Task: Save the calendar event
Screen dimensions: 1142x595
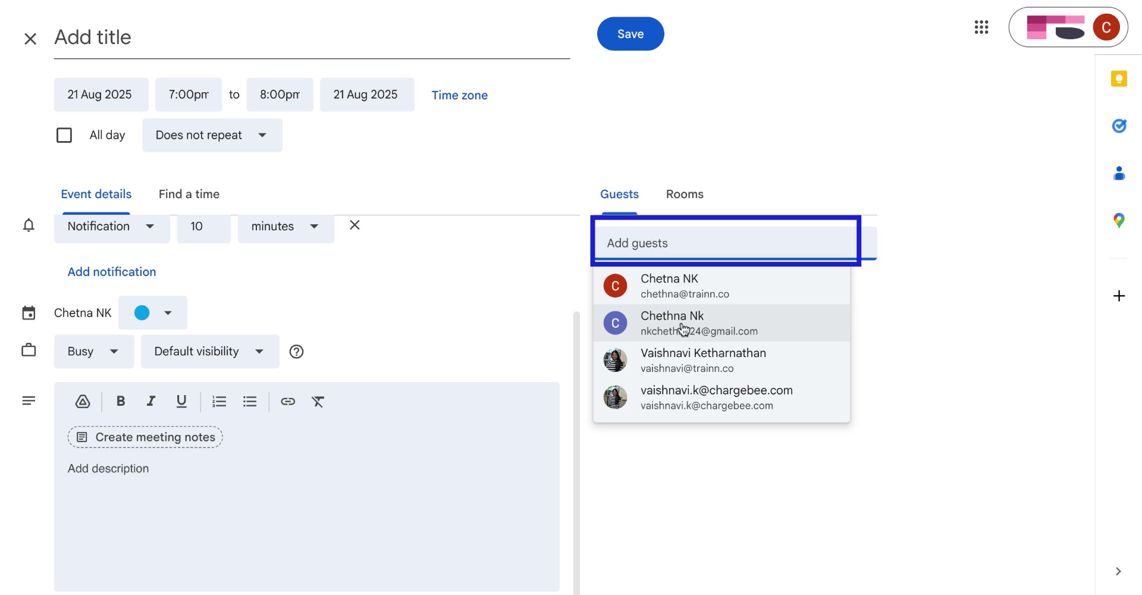Action: click(x=630, y=34)
